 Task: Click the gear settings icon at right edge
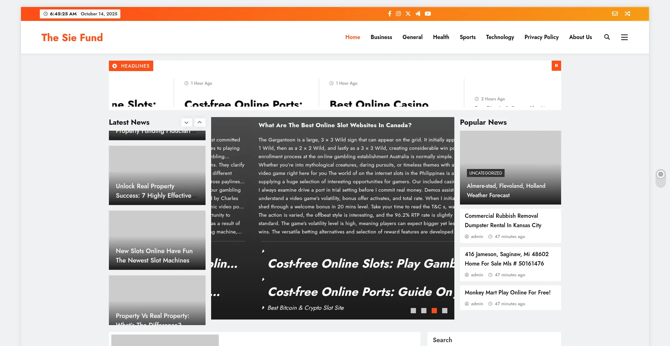tap(661, 174)
